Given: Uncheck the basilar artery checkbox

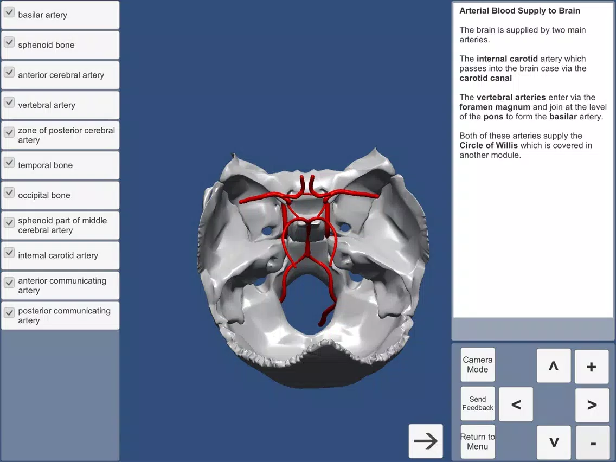Looking at the screenshot, I should 9,12.
